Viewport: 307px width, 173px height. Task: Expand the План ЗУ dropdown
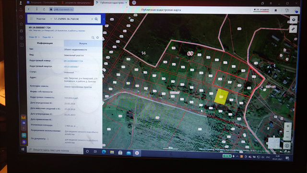[x=34, y=37]
